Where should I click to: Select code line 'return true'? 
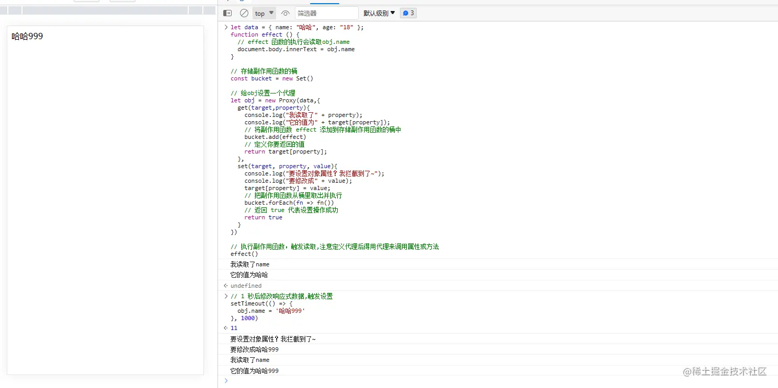tap(263, 217)
